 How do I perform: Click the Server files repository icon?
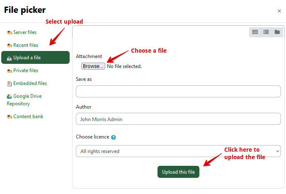pos(9,32)
